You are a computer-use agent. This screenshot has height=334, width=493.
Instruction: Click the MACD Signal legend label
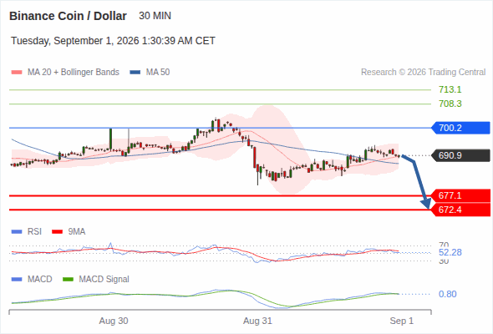(x=104, y=280)
